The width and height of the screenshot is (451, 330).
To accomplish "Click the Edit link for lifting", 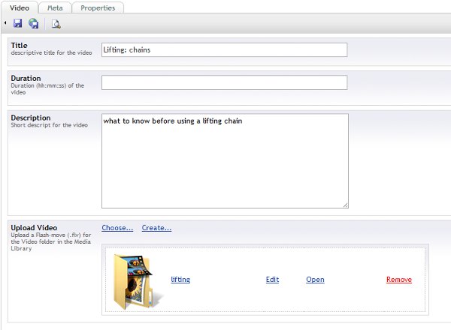I will coord(272,279).
